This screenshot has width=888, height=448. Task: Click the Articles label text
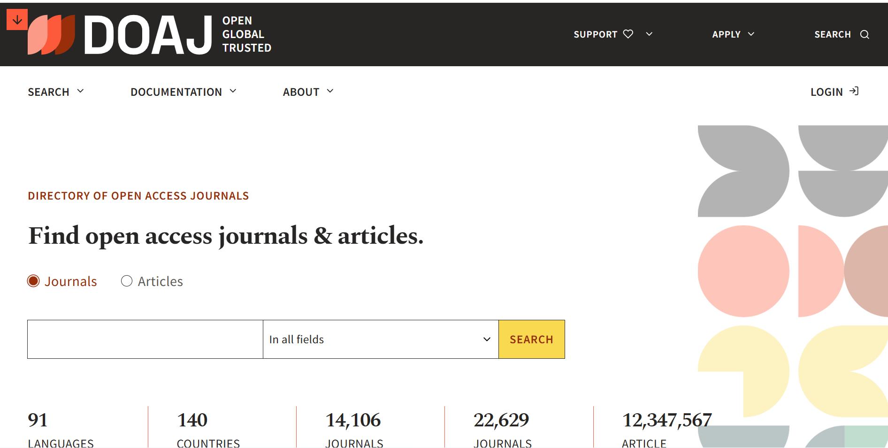coord(160,281)
